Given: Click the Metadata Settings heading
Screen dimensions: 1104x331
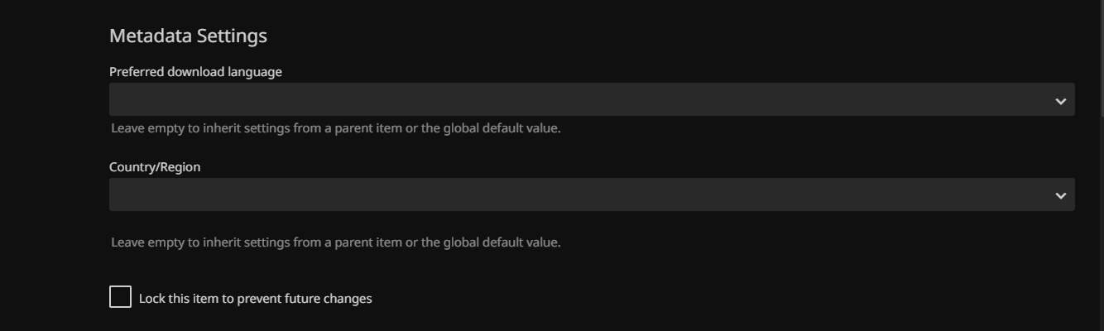Looking at the screenshot, I should (188, 36).
